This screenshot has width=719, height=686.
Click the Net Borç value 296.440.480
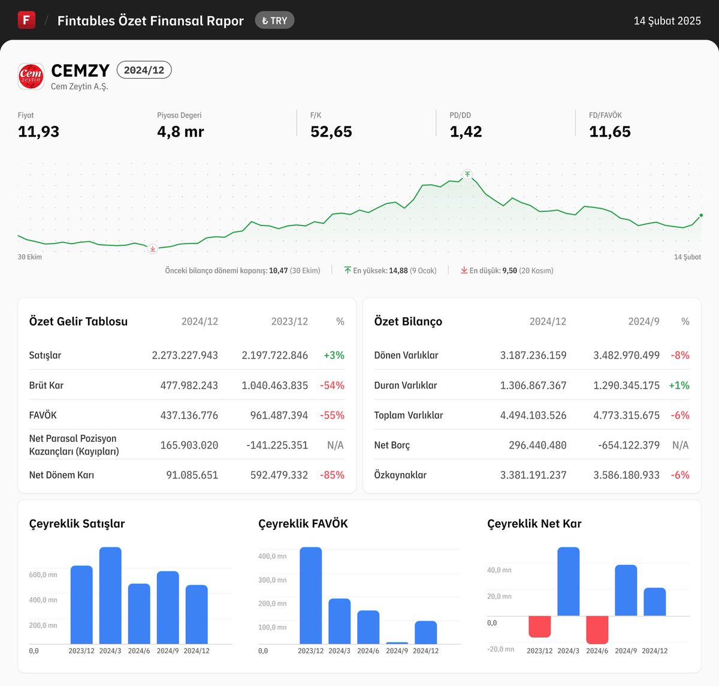[x=537, y=445]
